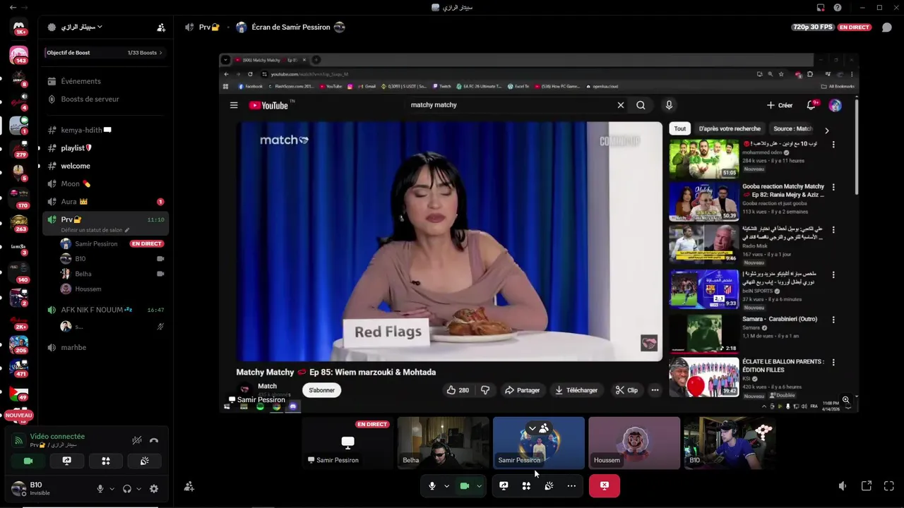The height and width of the screenshot is (508, 904).
Task: Open the server with 143 badge
Action: click(x=19, y=55)
